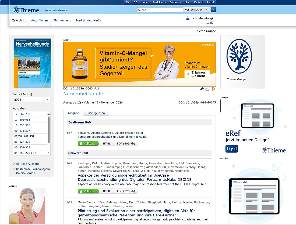Subscribe to the journal RSS feed
Viewport: 296px width, 225px height.
pyautogui.click(x=213, y=89)
